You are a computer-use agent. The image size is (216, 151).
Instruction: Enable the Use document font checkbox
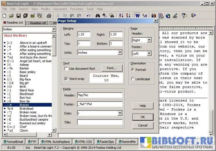[66, 69]
